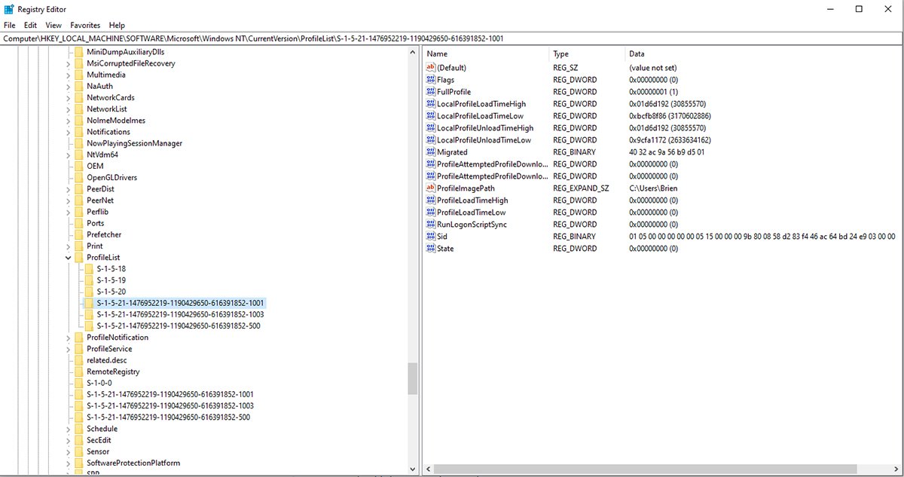Select the profile key ending in 1003 under ProfileList

179,314
